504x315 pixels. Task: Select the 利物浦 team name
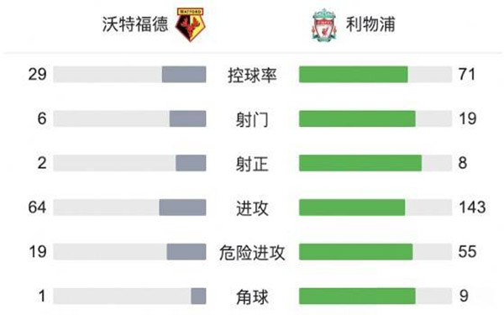(370, 24)
